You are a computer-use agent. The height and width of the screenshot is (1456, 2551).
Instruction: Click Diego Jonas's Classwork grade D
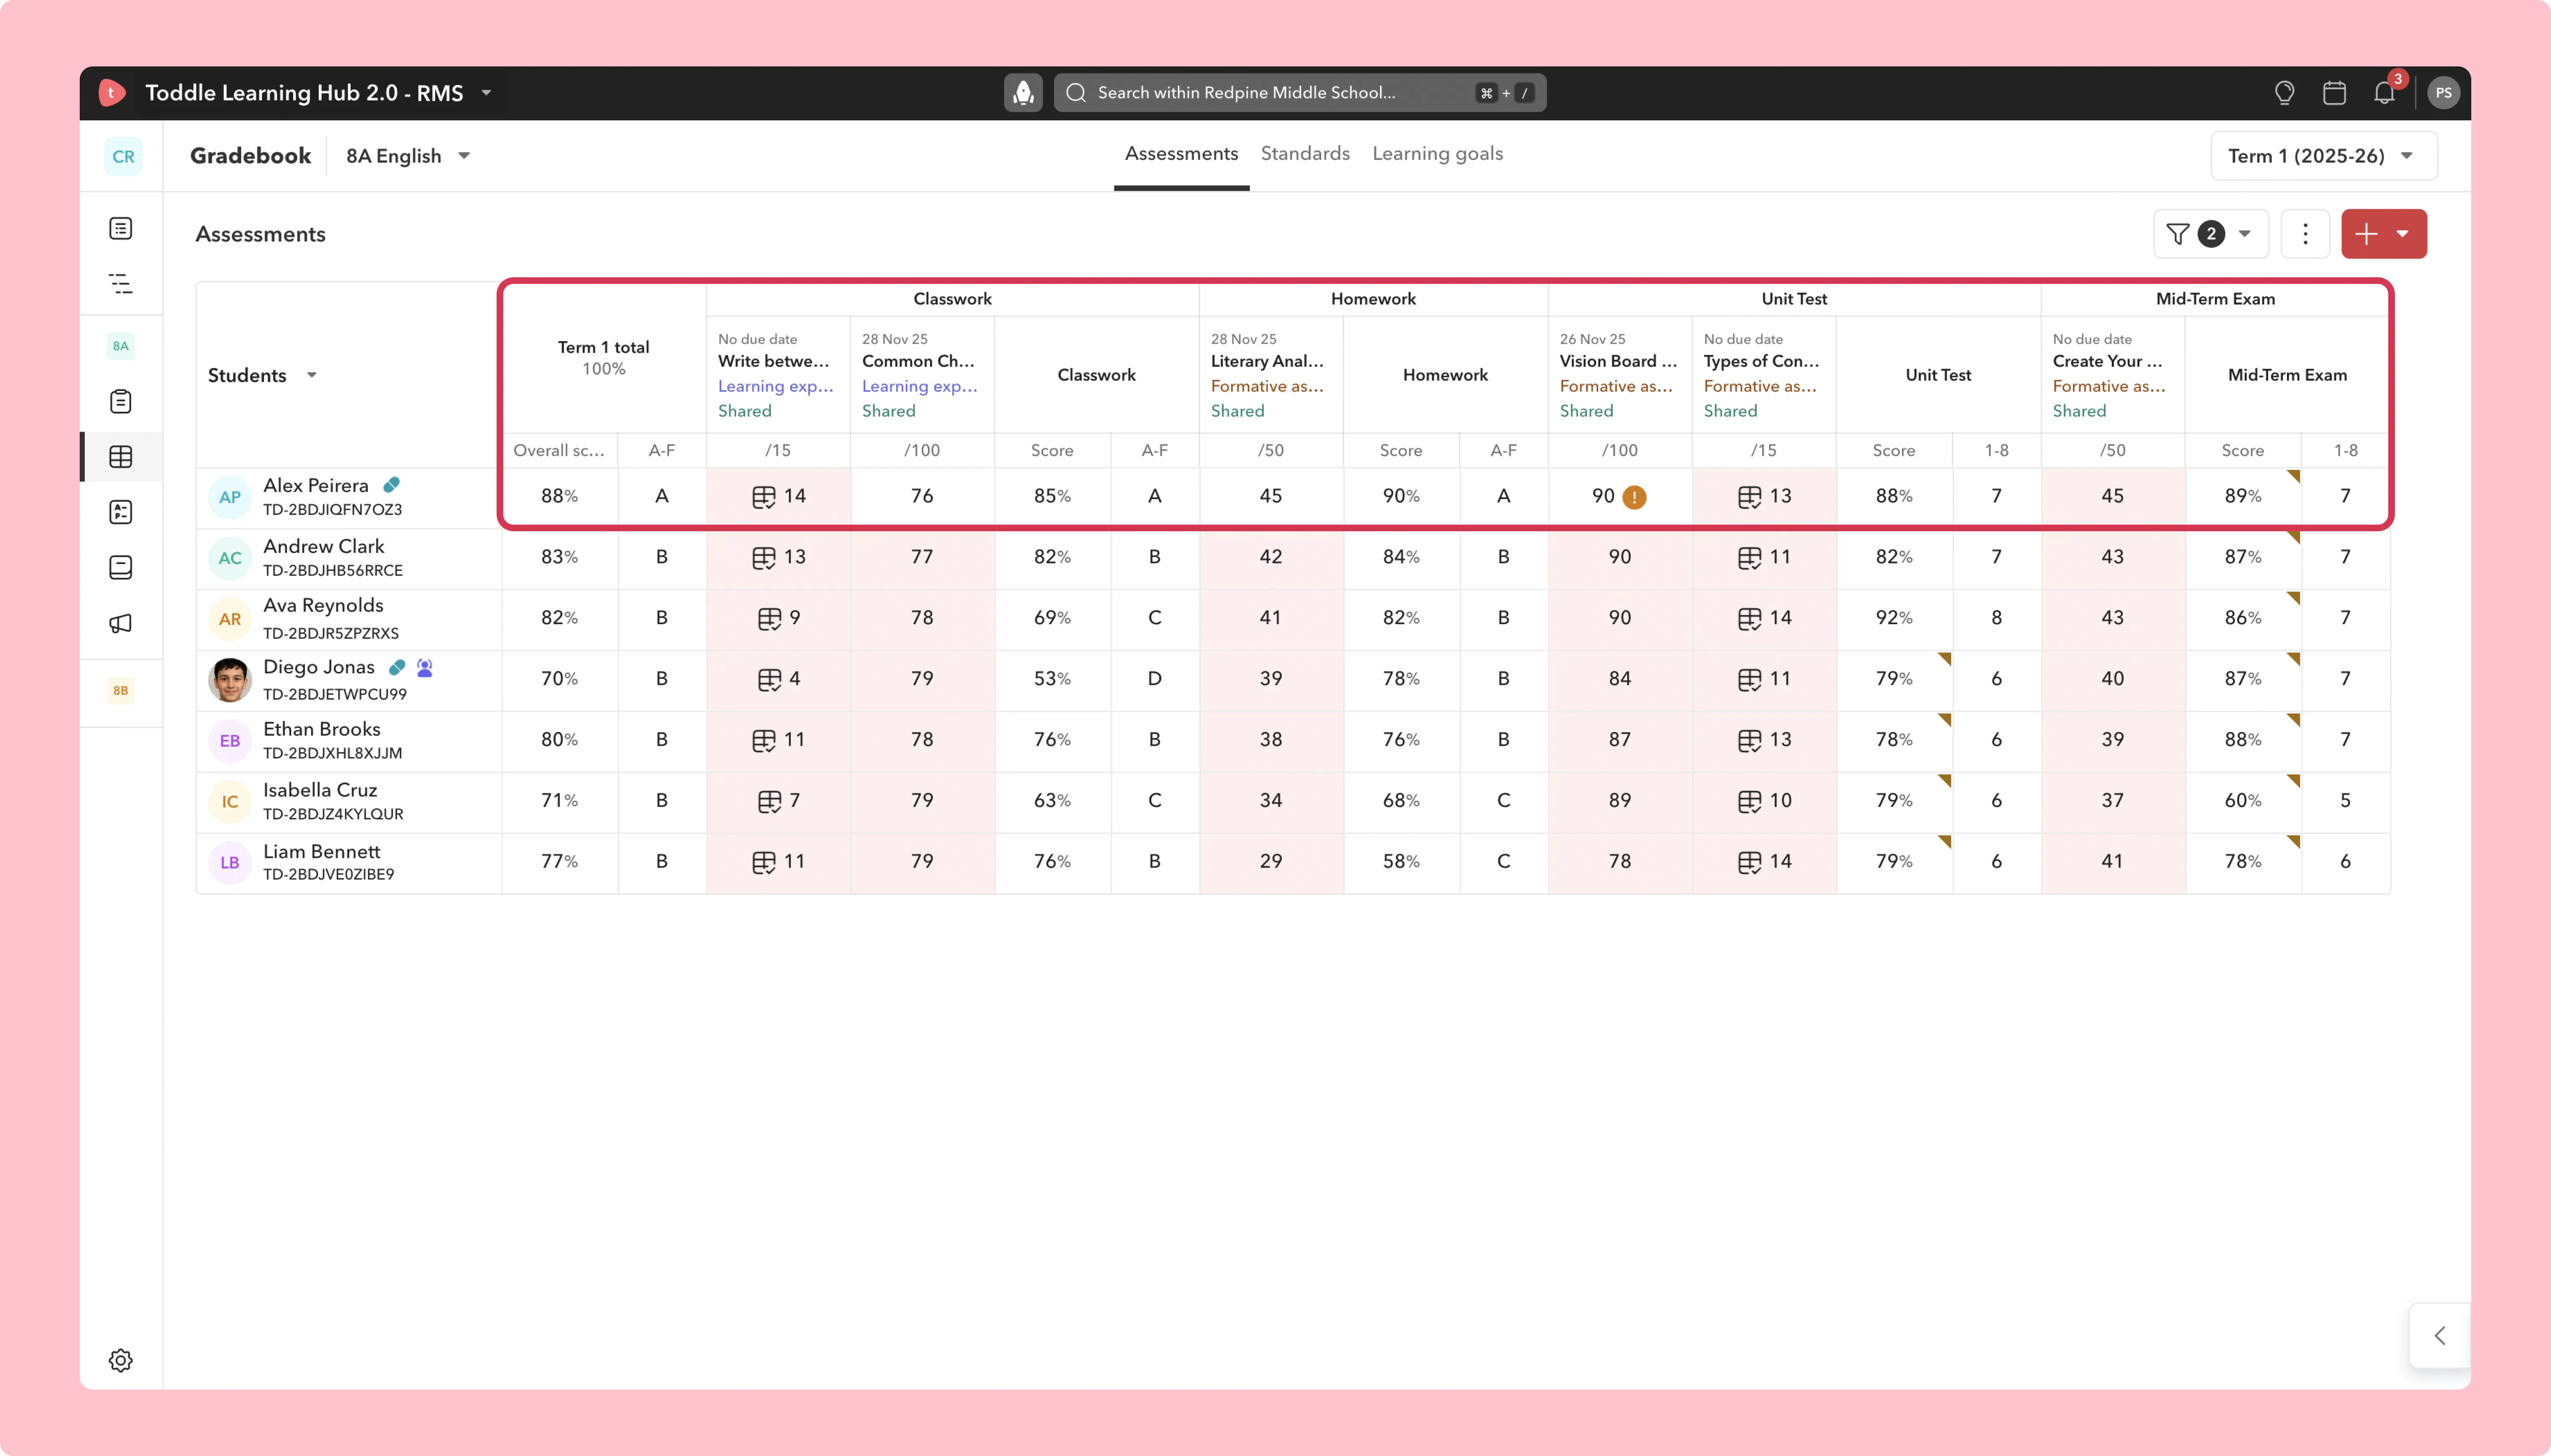(1154, 680)
